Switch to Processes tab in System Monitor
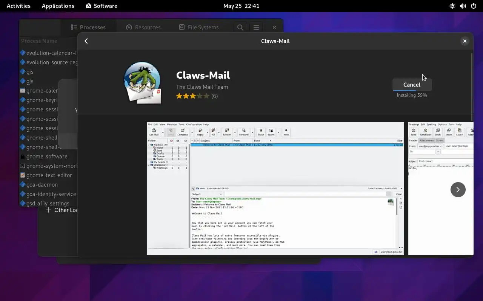The height and width of the screenshot is (301, 483). tap(88, 27)
